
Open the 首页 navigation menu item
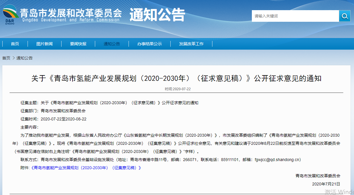(x=15, y=44)
